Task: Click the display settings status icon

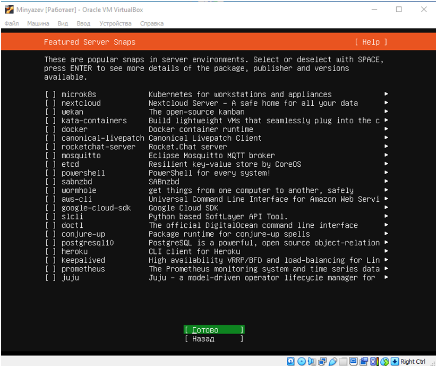Action: [354, 362]
